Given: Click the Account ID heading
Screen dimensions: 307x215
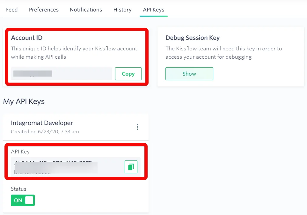Looking at the screenshot, I should [x=27, y=38].
